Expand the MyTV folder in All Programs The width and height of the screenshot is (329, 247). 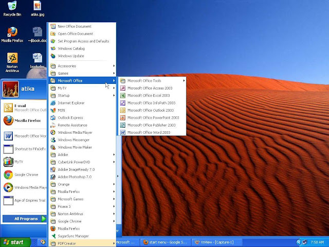82,88
